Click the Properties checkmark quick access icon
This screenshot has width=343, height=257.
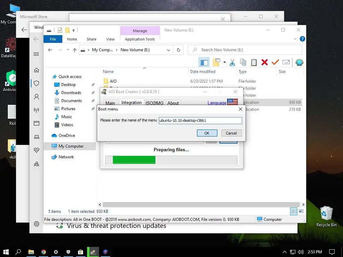point(60,30)
